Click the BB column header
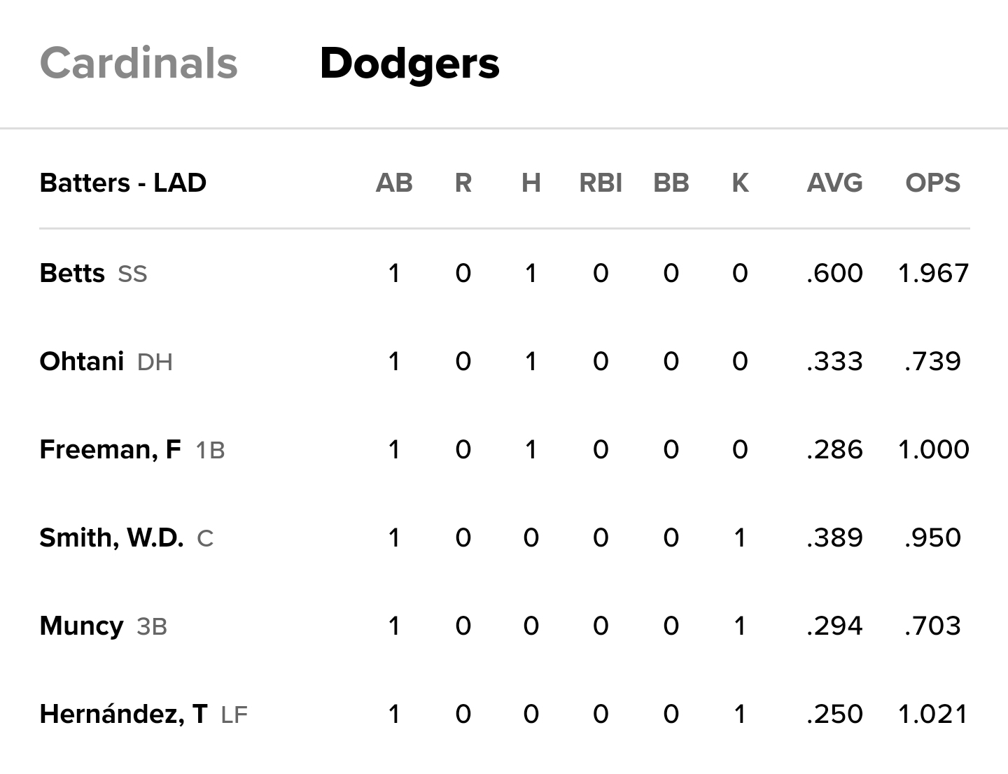The width and height of the screenshot is (1008, 774). point(671,183)
